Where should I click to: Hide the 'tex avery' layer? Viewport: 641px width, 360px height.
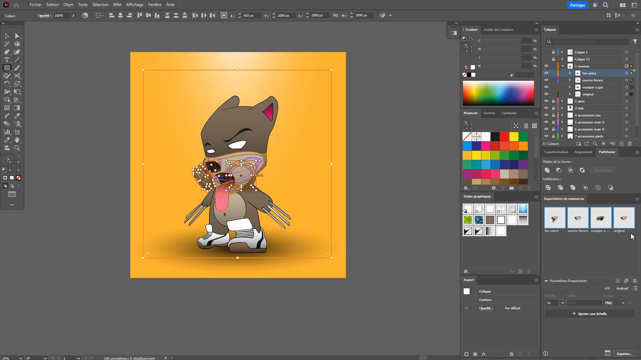click(x=546, y=73)
